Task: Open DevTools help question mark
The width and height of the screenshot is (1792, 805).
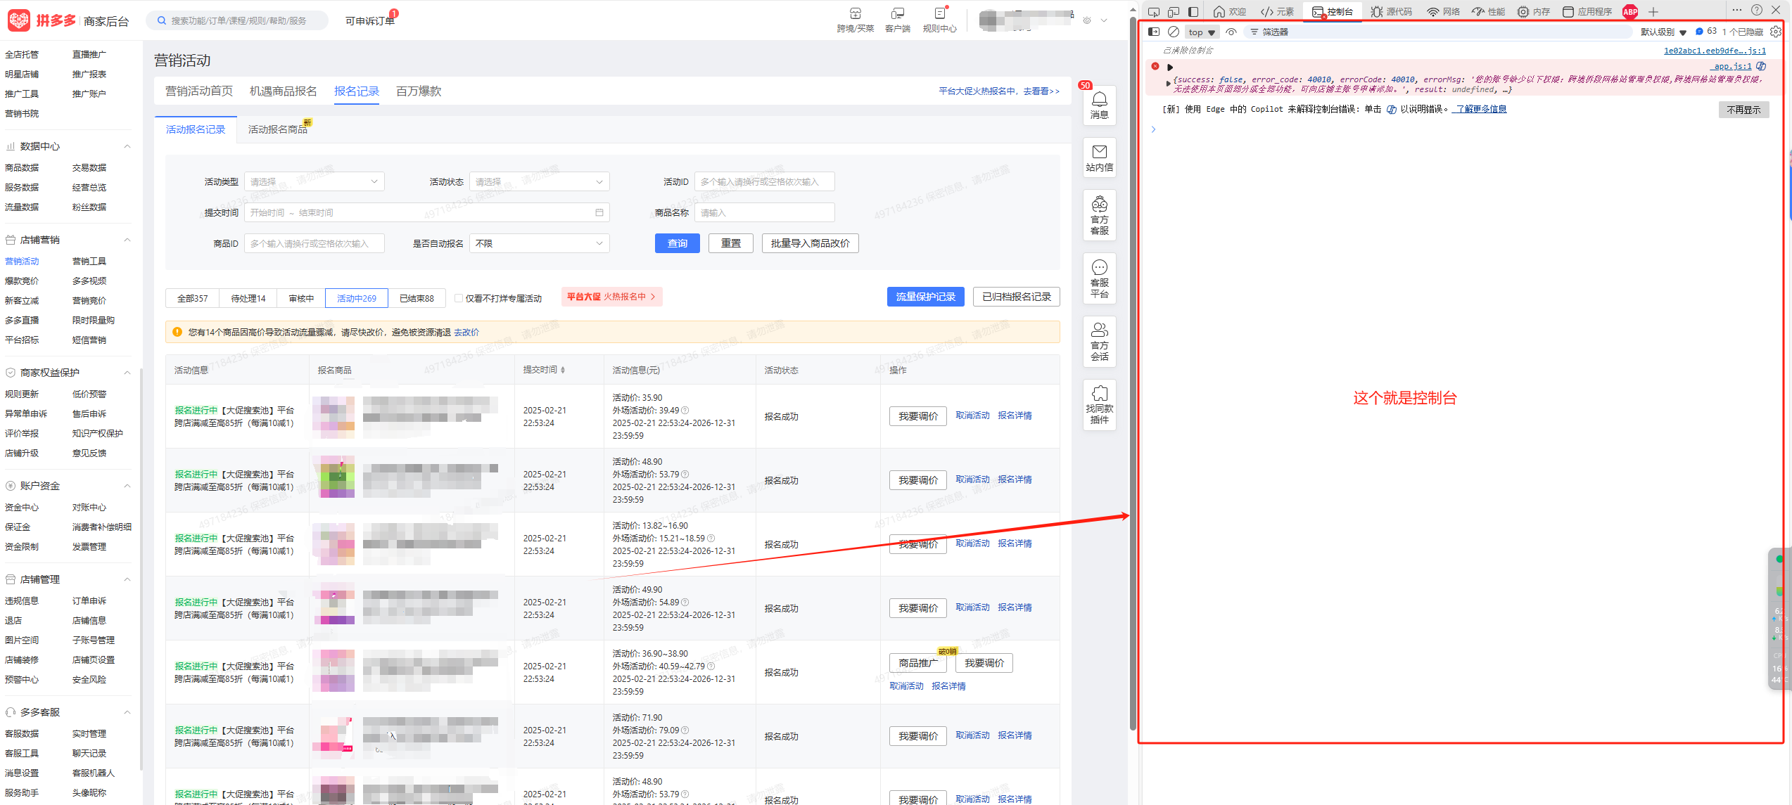Action: pyautogui.click(x=1757, y=10)
